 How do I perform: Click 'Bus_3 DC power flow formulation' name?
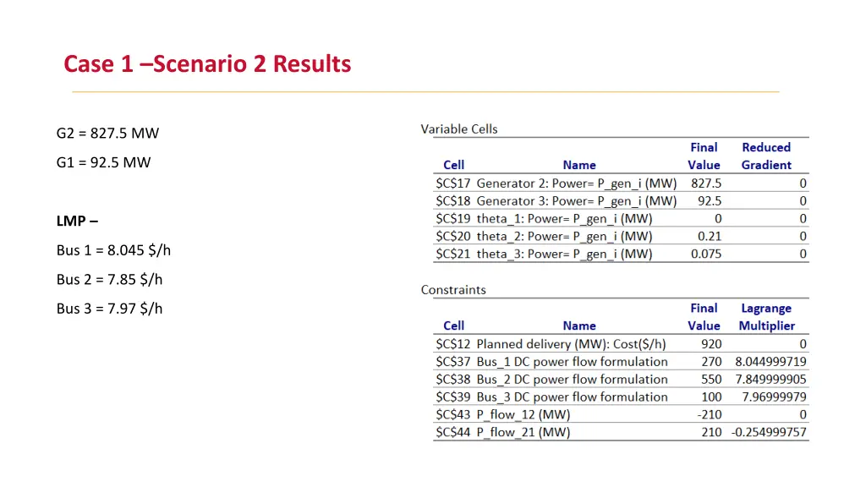pyautogui.click(x=573, y=397)
